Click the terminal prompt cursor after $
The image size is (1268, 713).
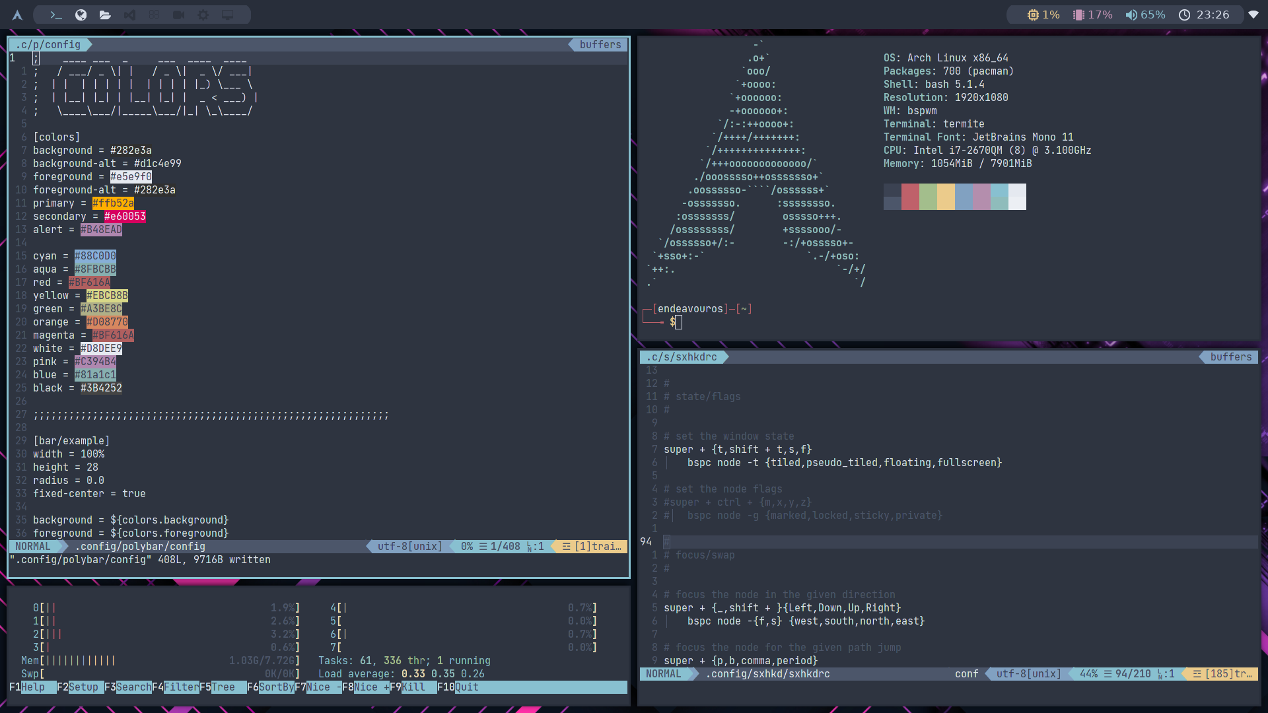click(x=679, y=322)
